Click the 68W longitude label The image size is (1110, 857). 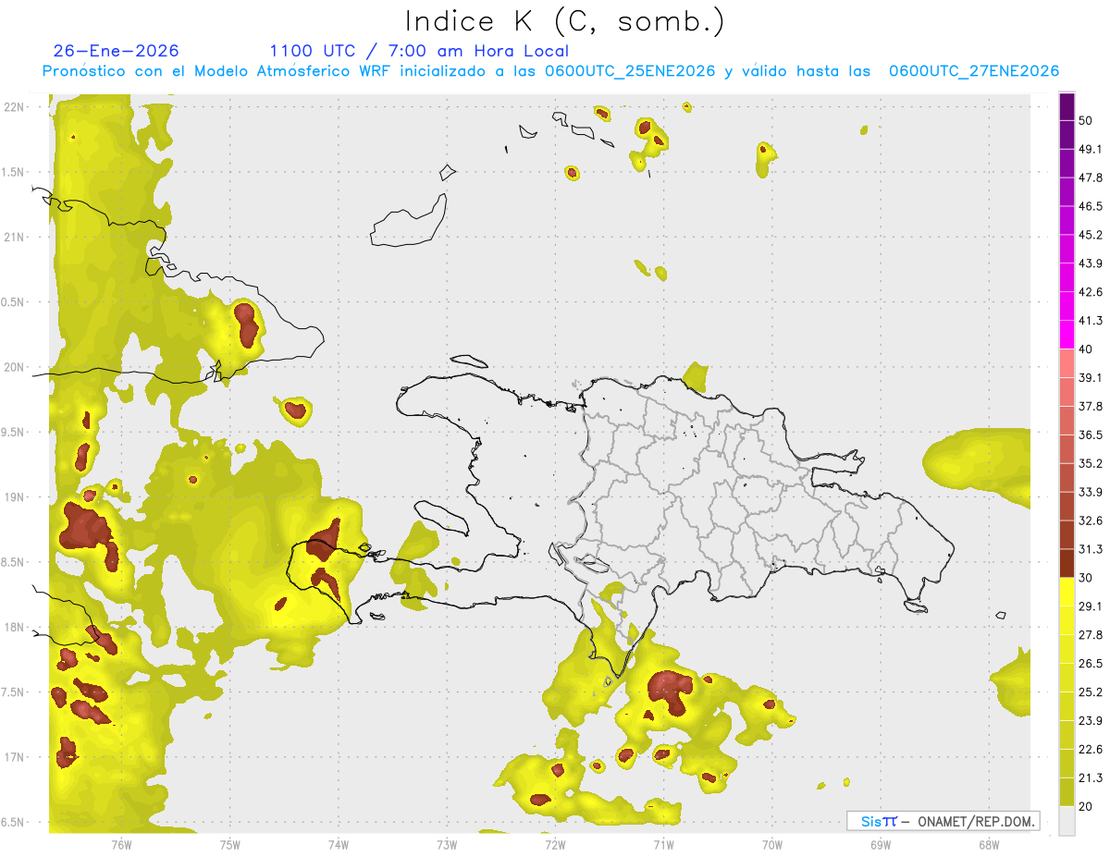tap(989, 844)
